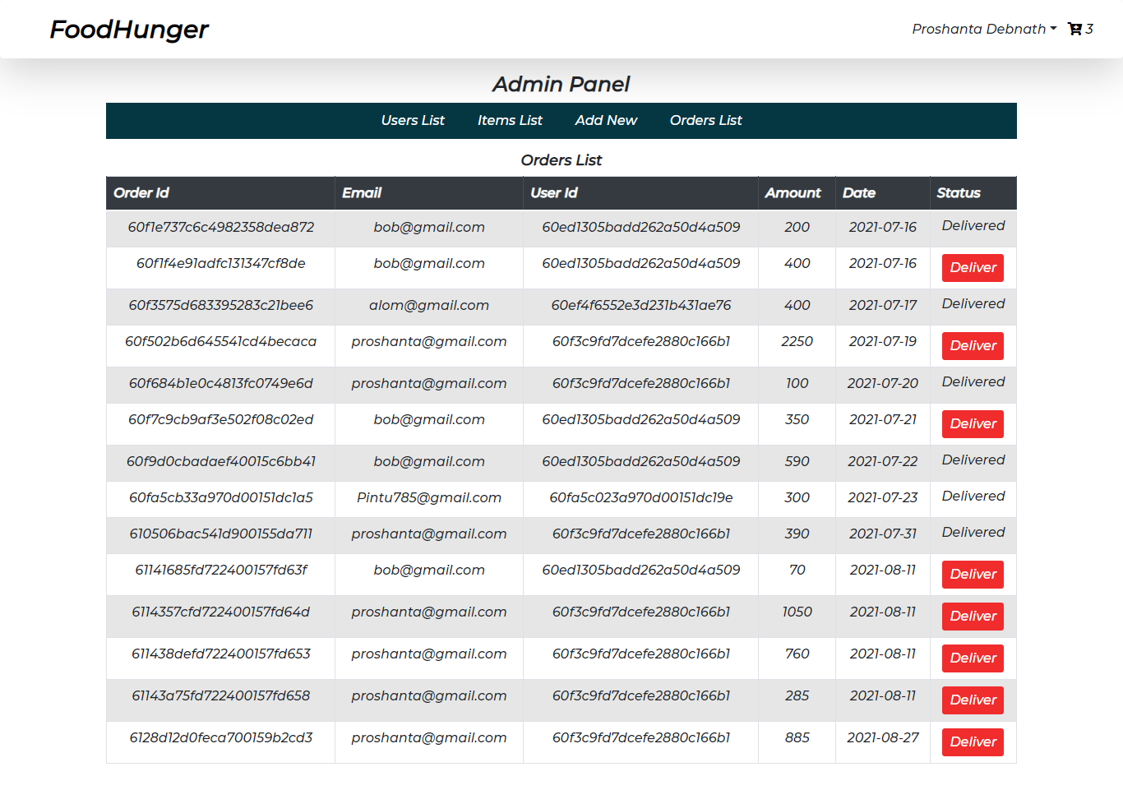
Task: Select order id 60f1e737c6c4982358dea872
Action: [x=220, y=227]
